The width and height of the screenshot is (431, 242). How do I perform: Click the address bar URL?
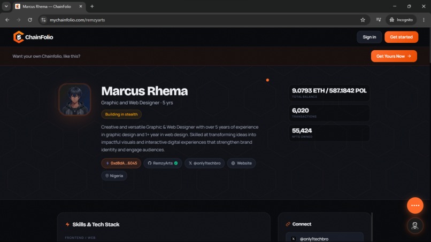pos(77,20)
